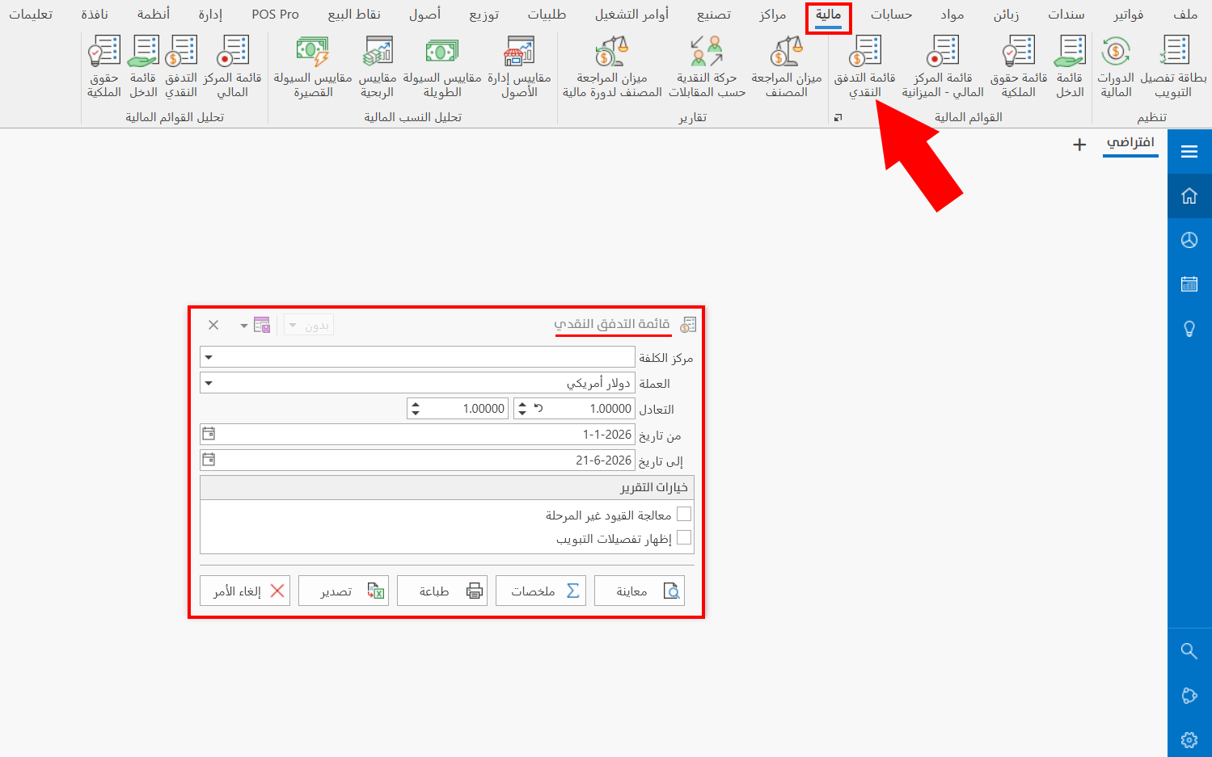Click ملخصات summaries button
Image resolution: width=1212 pixels, height=757 pixels.
point(541,591)
